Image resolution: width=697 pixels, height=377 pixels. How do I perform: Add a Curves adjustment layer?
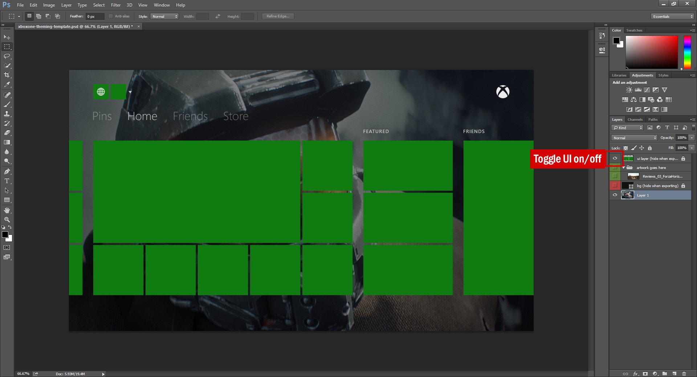pyautogui.click(x=648, y=90)
